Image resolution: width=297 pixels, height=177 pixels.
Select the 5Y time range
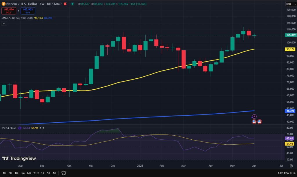[48, 173]
